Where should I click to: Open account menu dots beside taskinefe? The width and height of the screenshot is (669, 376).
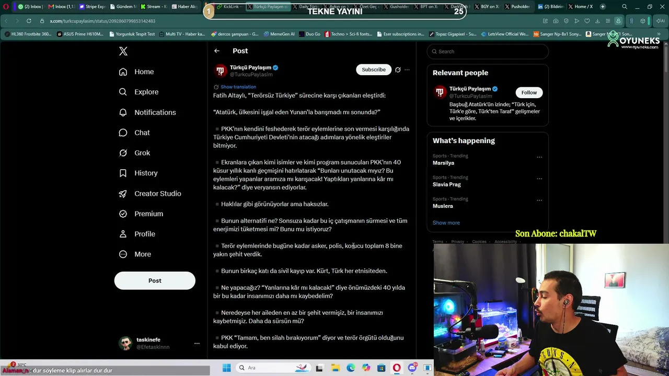(197, 343)
